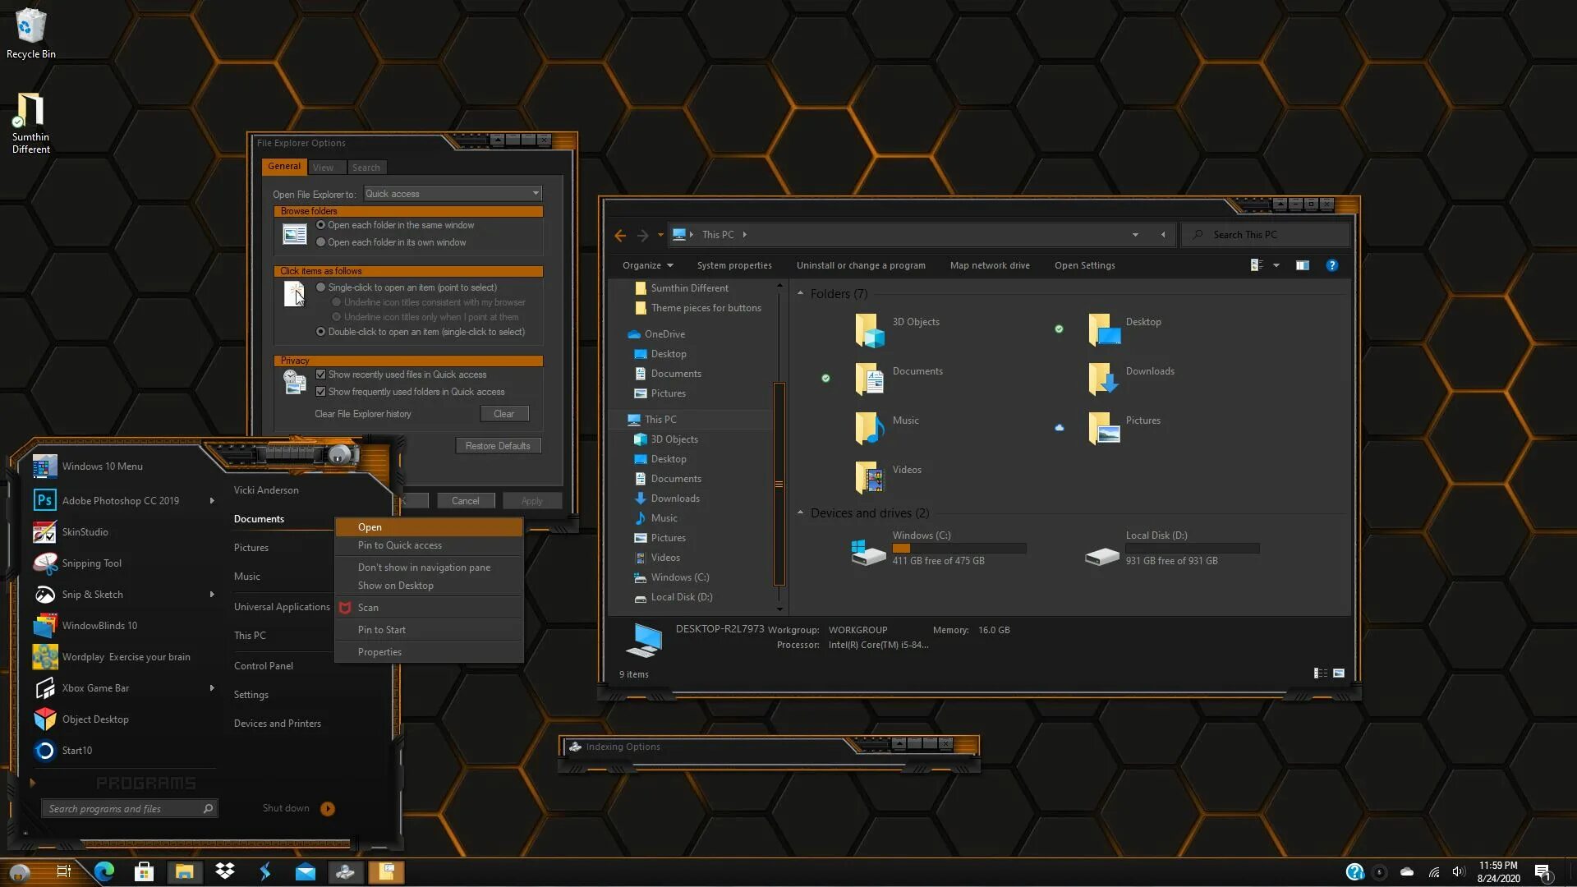1577x887 pixels.
Task: Choose Pin to Start in context menu
Action: pos(381,630)
